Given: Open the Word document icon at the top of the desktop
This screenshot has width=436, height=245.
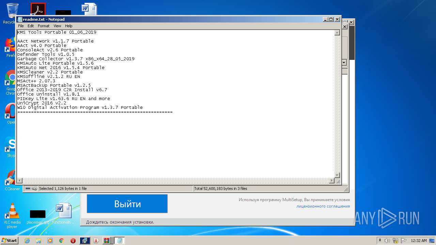Looking at the screenshot, I should pyautogui.click(x=89, y=9).
